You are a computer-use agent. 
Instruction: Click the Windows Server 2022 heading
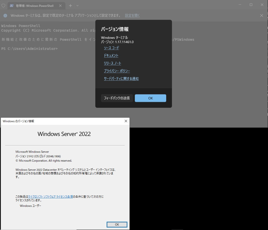tap(64, 134)
